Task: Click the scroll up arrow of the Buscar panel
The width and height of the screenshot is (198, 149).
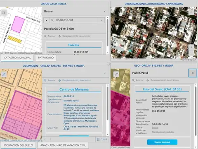Action: (108, 17)
